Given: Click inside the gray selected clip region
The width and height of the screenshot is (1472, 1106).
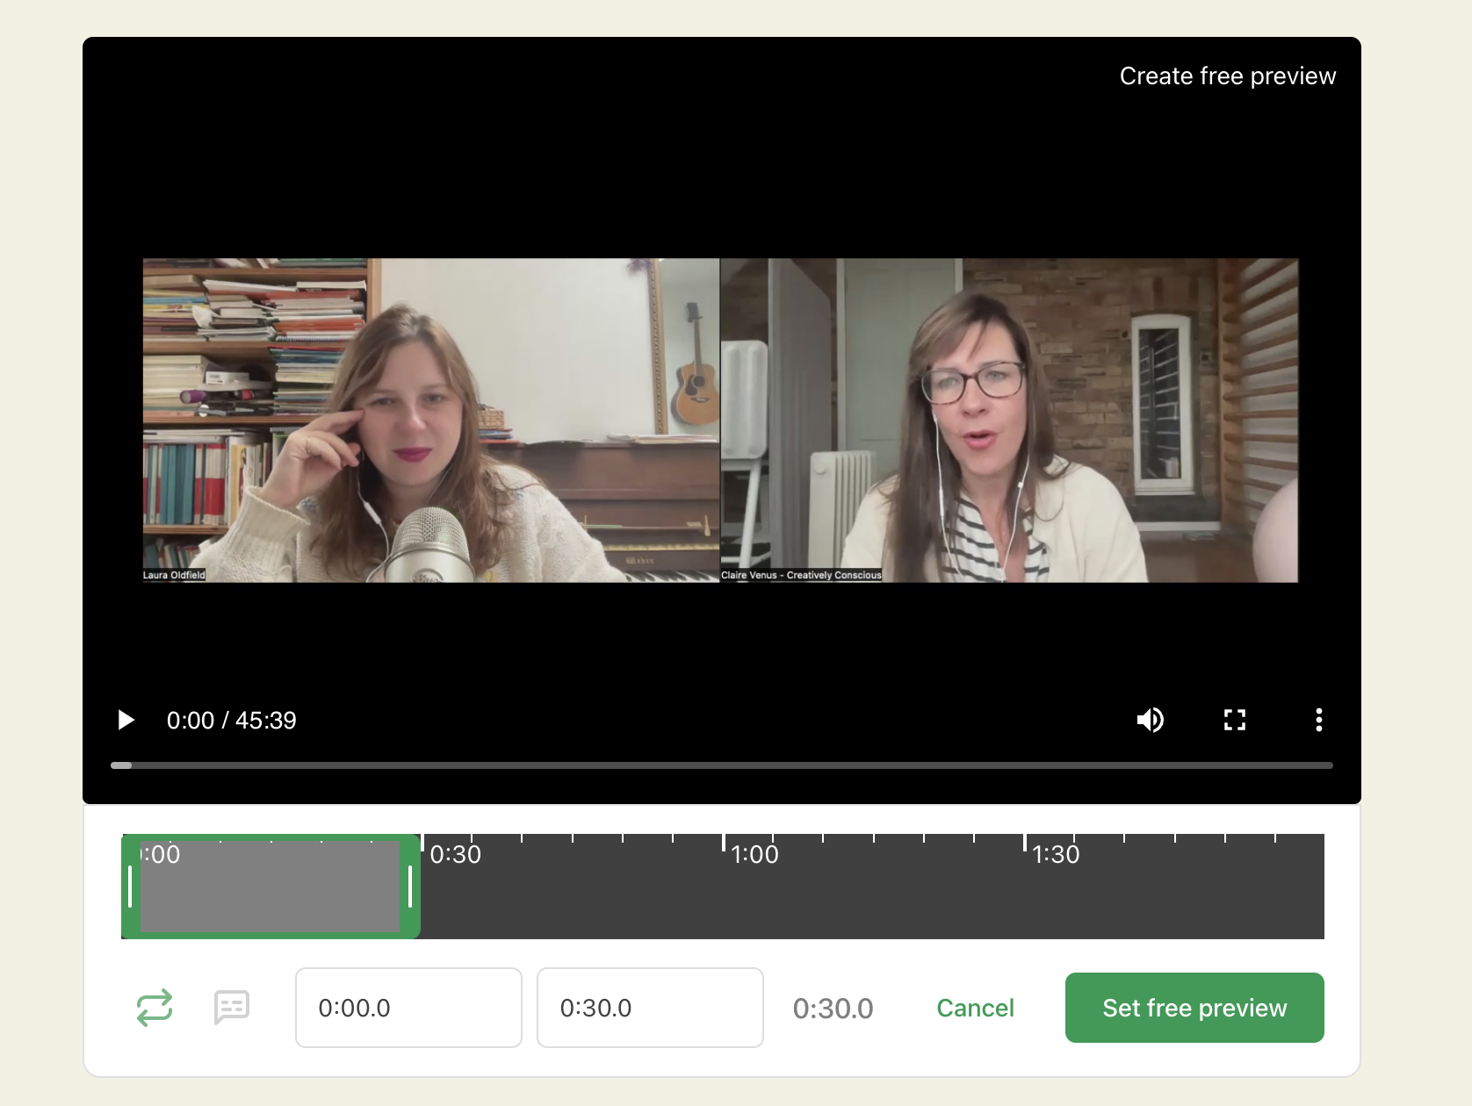Looking at the screenshot, I should (270, 891).
